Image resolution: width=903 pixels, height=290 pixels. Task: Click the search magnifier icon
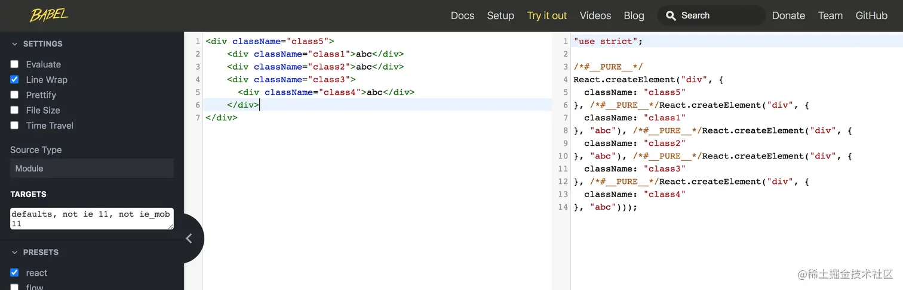(x=671, y=16)
